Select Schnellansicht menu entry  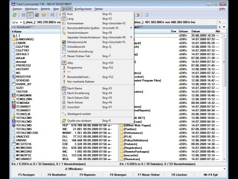(x=97, y=47)
